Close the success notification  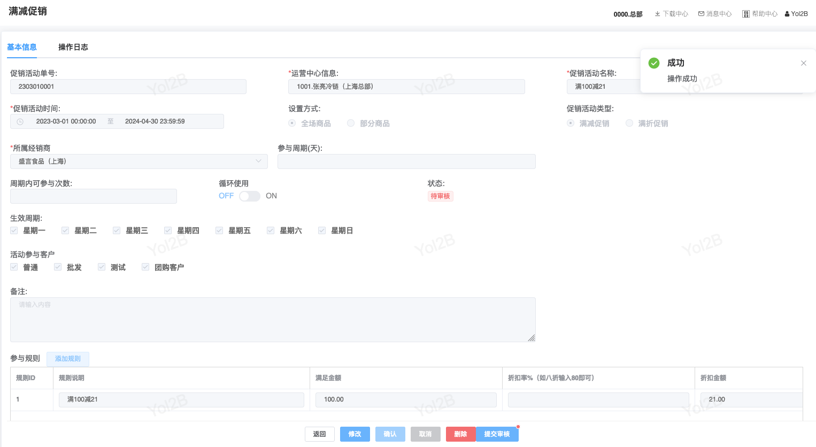tap(804, 63)
